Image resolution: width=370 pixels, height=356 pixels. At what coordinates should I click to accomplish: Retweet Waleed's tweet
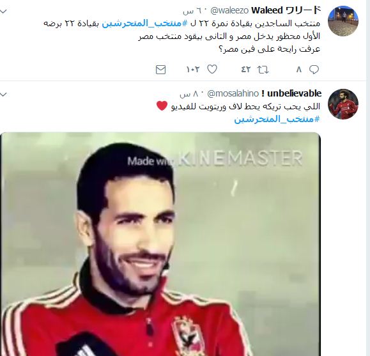click(263, 70)
